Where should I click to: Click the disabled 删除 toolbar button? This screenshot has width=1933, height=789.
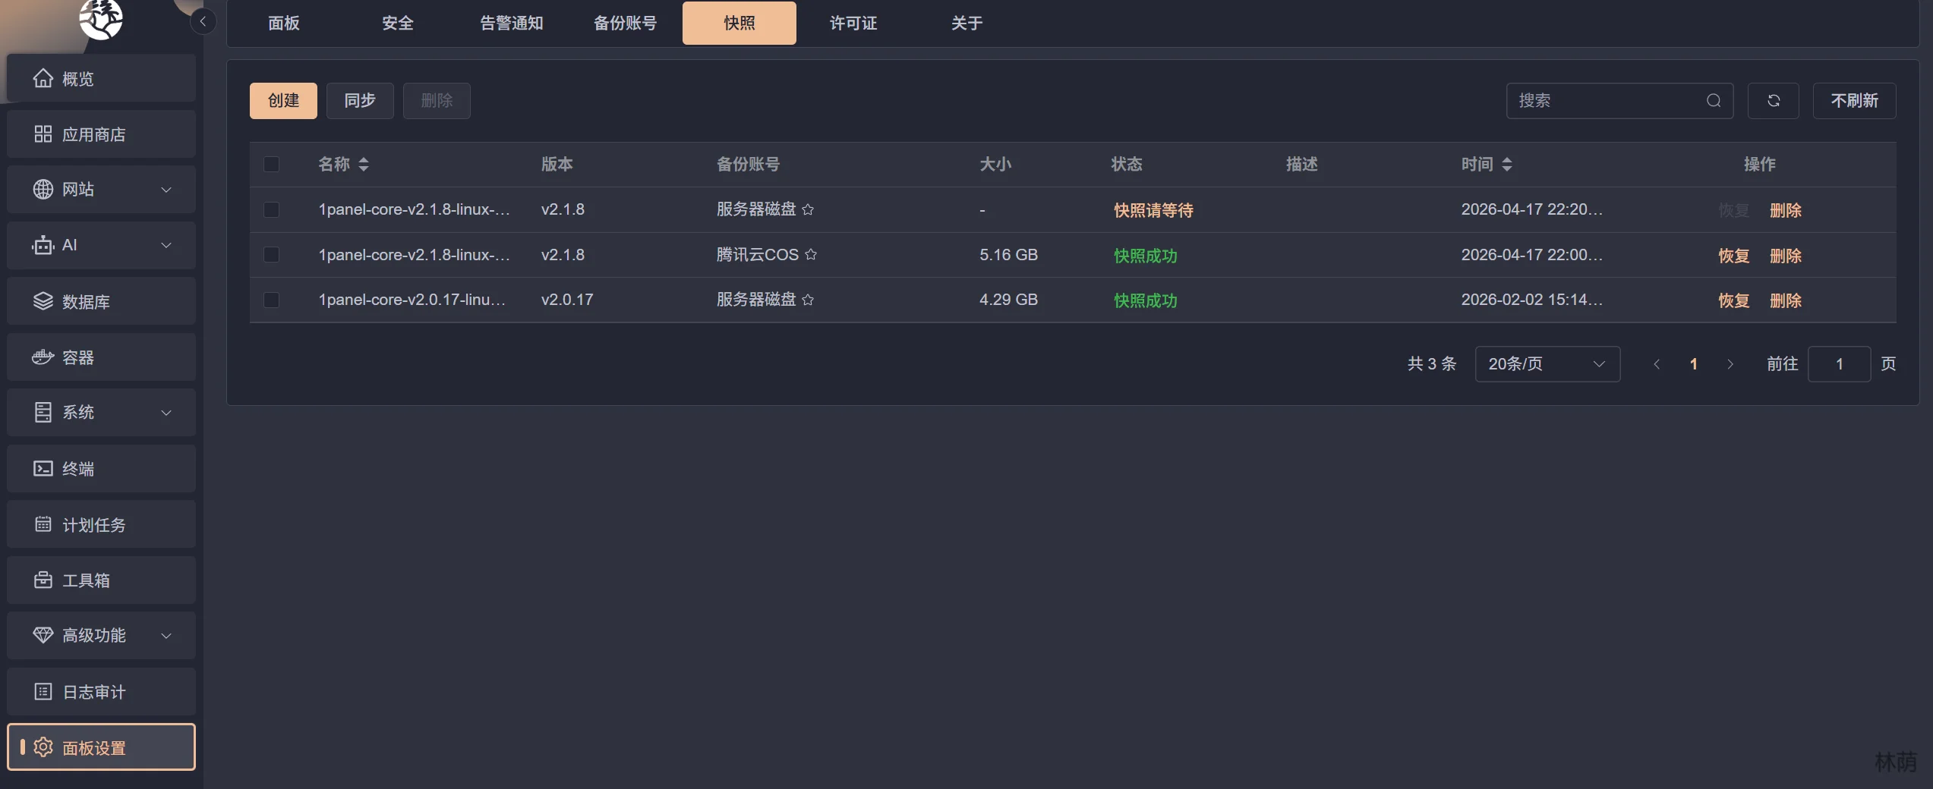point(437,101)
